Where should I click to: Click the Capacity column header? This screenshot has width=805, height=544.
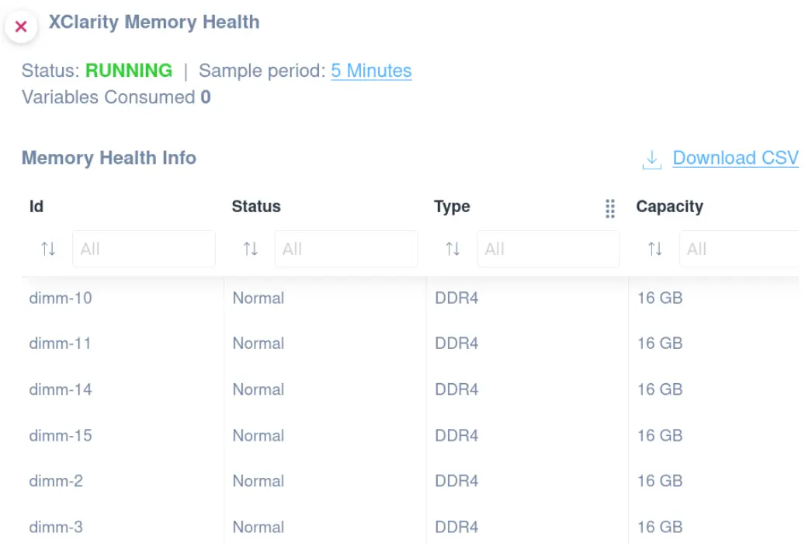669,206
